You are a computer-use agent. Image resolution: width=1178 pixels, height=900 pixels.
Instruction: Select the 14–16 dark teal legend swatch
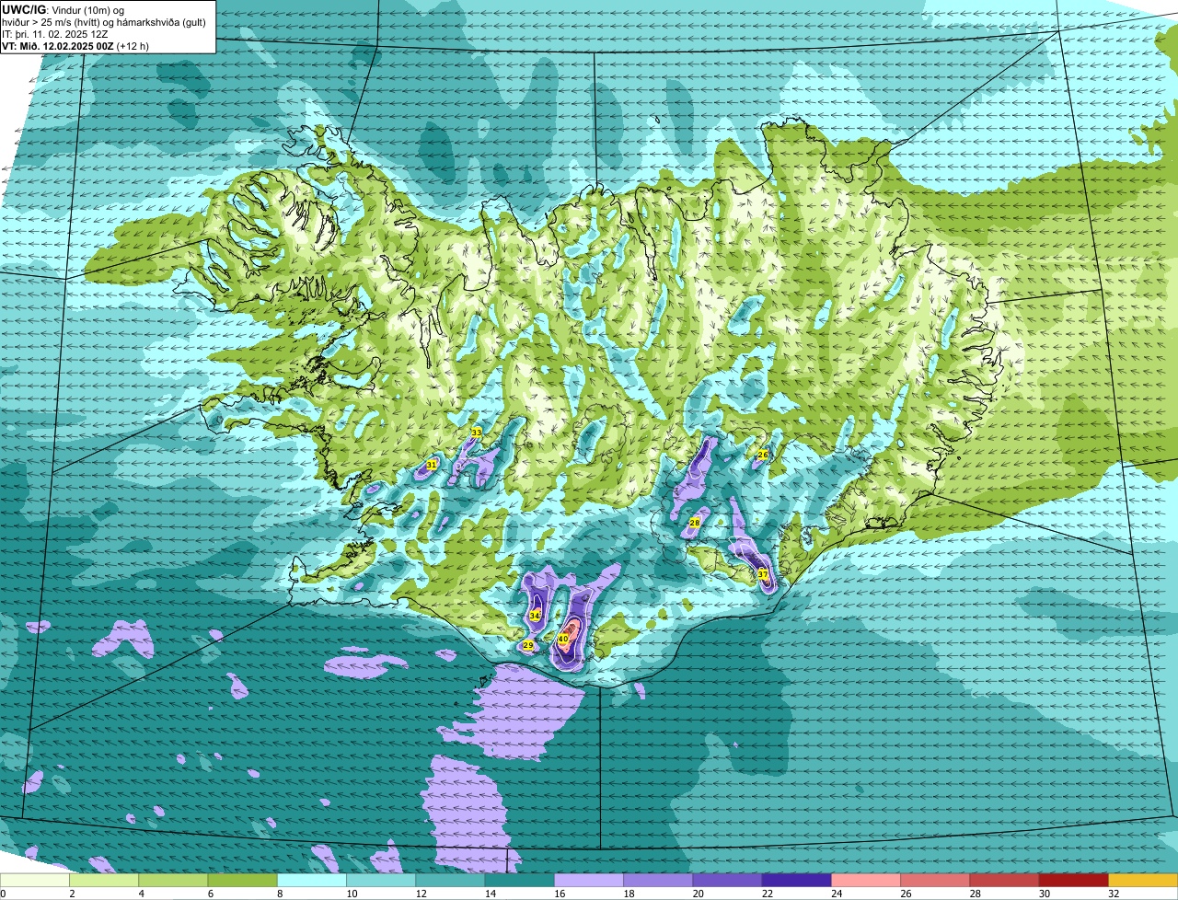click(x=520, y=881)
